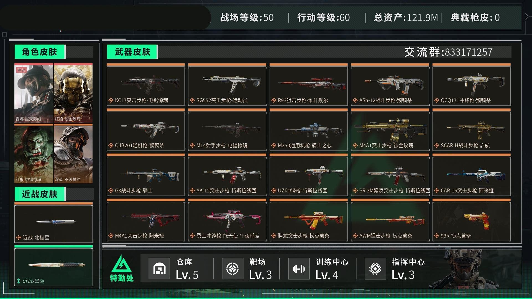532x299 pixels.
Task: Select the 露娜-黑天际线 character skin
Action: 34,93
